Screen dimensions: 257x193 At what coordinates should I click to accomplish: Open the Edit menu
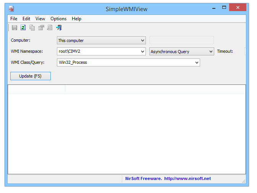pyautogui.click(x=26, y=19)
